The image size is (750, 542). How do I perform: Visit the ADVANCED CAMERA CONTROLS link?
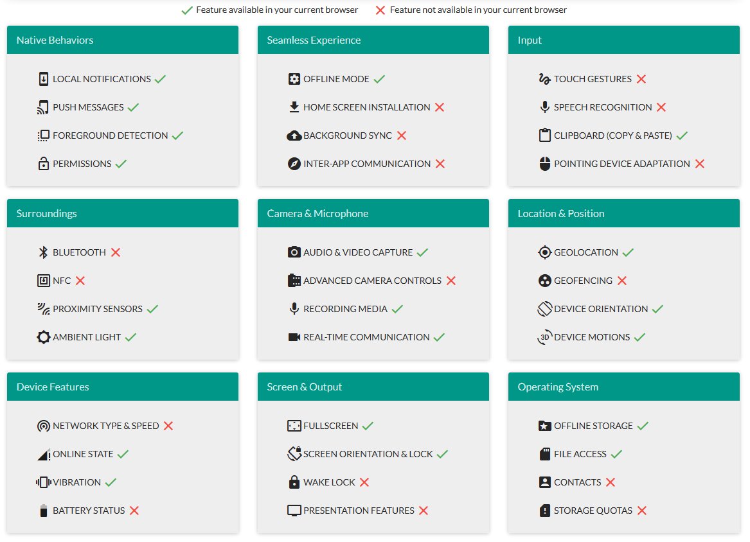(x=372, y=281)
